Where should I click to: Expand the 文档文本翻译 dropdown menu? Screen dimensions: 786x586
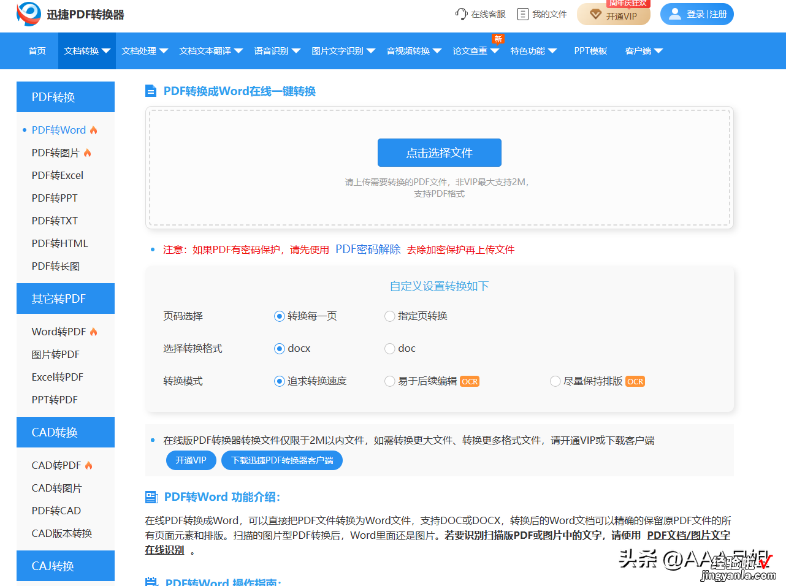coord(211,51)
